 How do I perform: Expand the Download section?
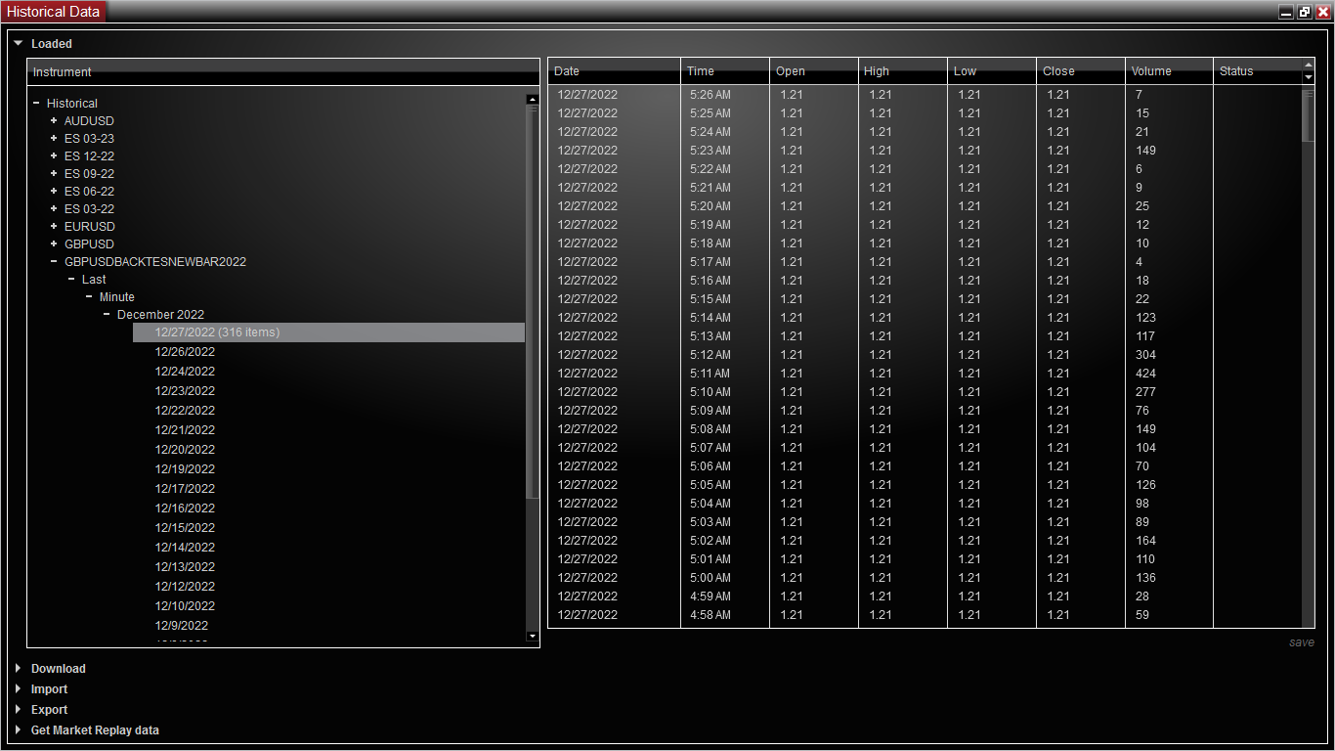18,669
